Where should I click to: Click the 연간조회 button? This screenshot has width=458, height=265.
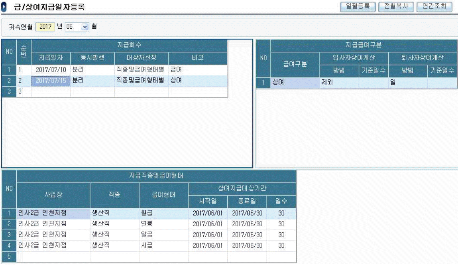coord(434,7)
